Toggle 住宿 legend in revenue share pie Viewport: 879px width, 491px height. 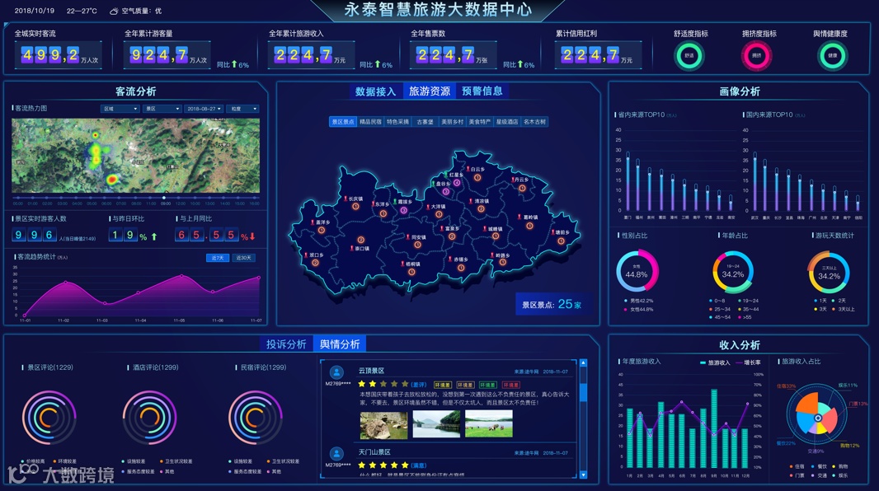pos(797,466)
